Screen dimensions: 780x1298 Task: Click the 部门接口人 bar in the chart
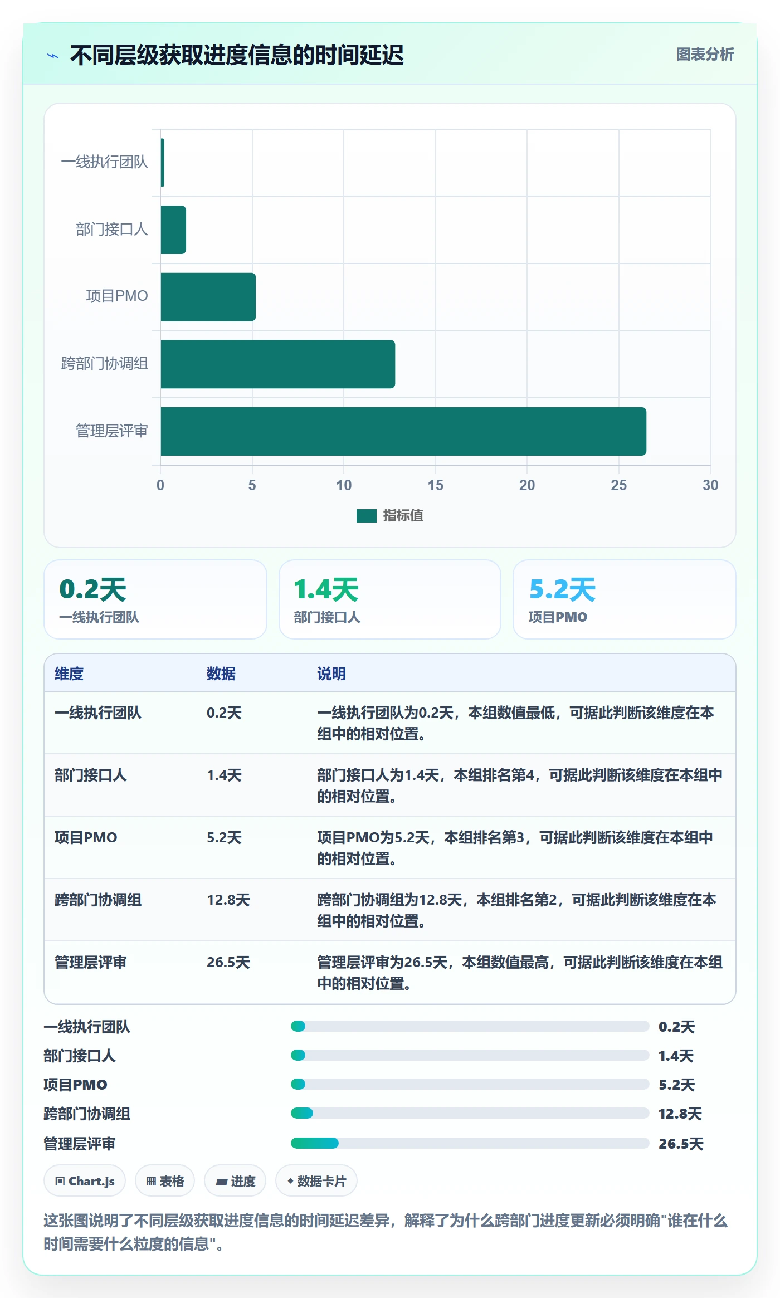click(x=173, y=230)
